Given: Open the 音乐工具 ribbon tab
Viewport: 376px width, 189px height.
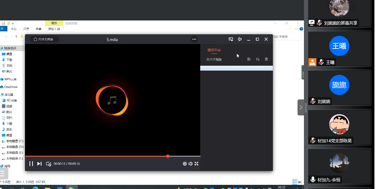Looking at the screenshot, I should pos(54,29).
